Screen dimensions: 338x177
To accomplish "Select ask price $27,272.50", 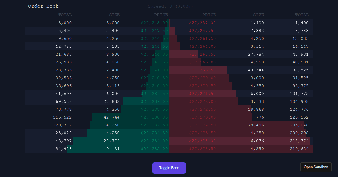I will [203, 109].
